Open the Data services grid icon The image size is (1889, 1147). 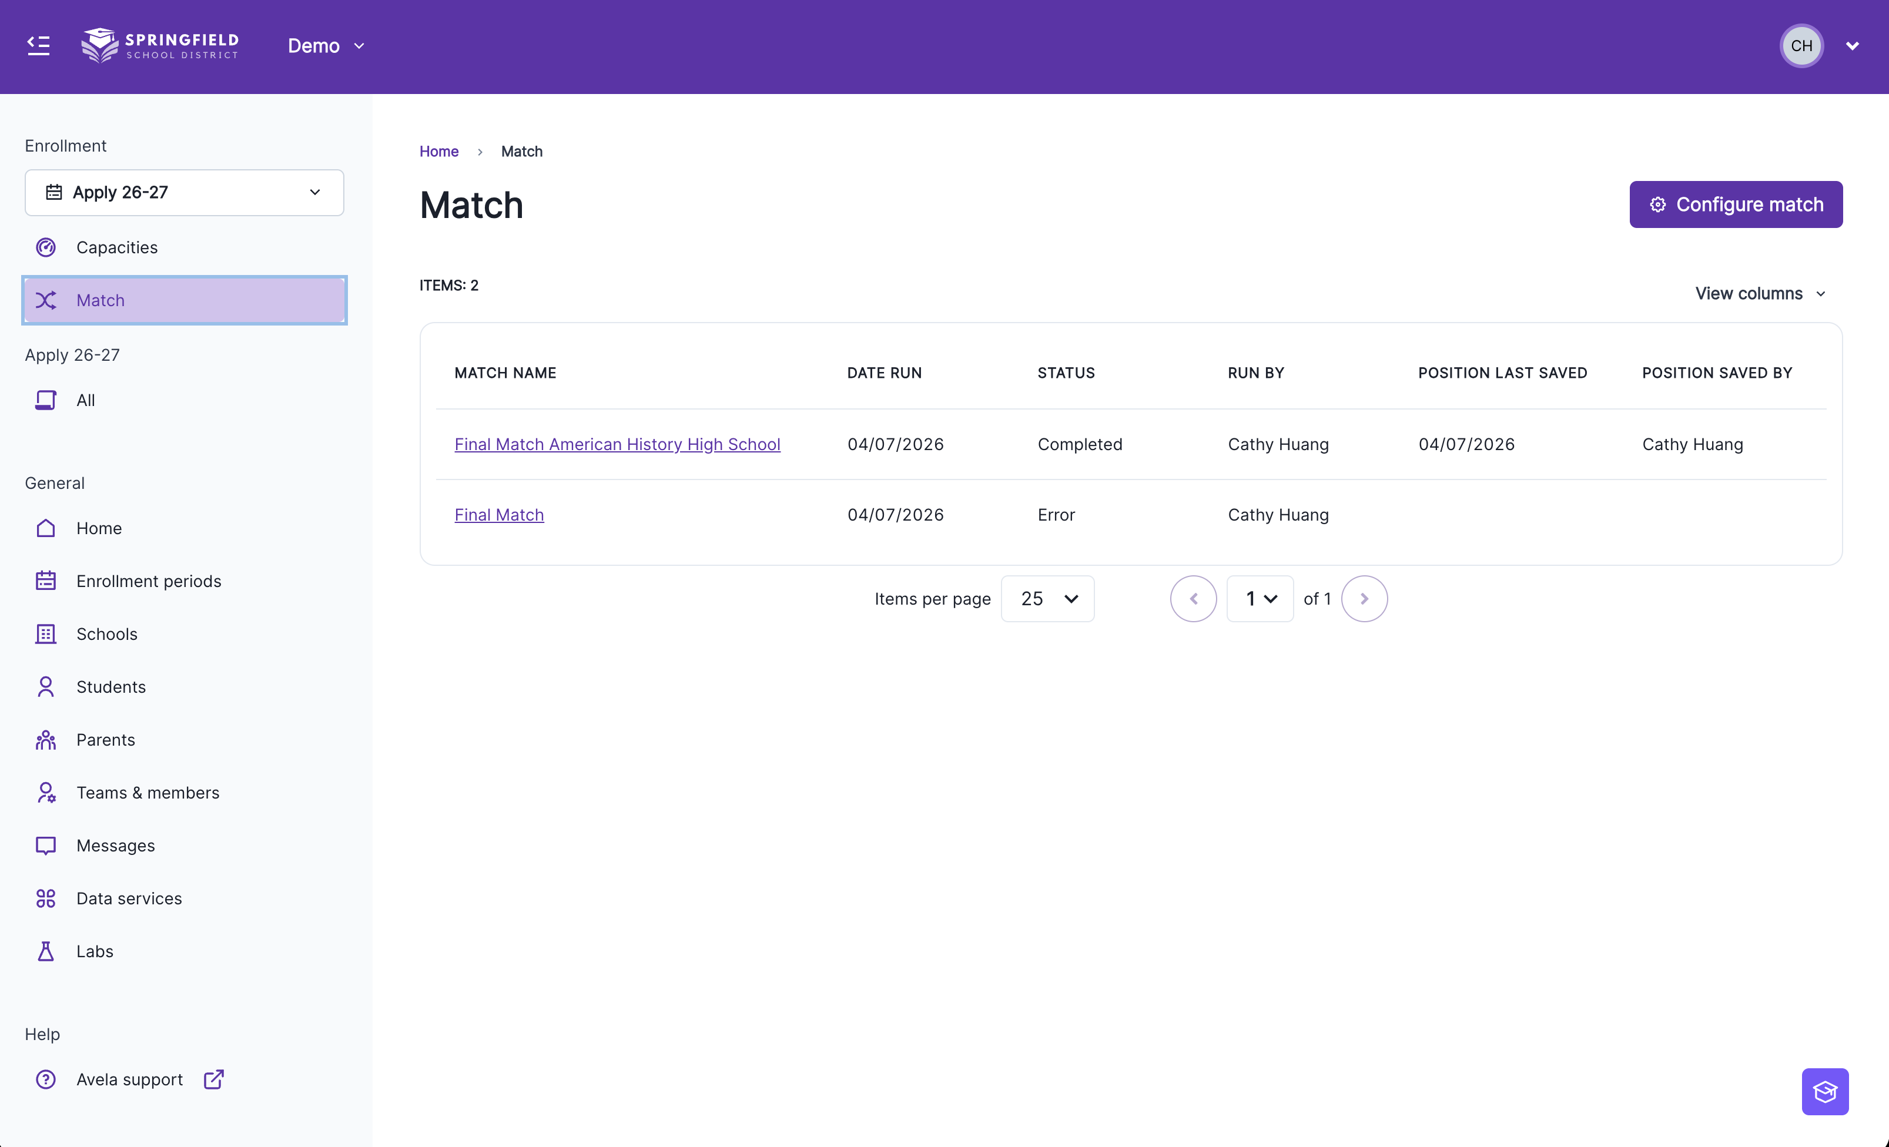point(46,898)
